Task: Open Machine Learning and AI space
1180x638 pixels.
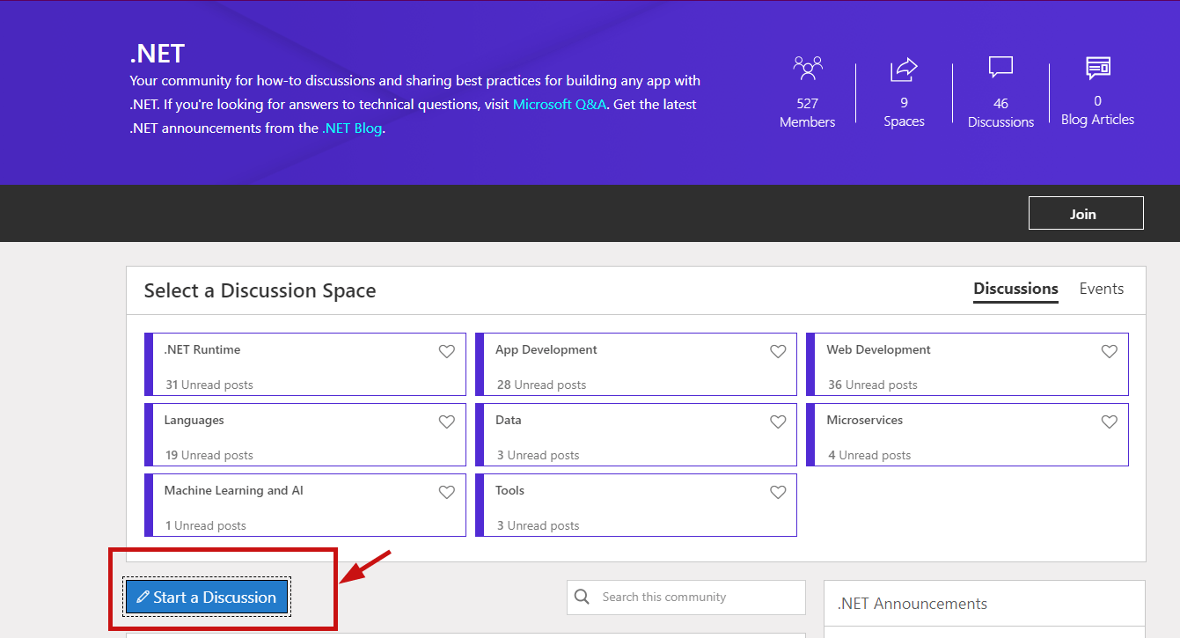Action: coord(305,505)
